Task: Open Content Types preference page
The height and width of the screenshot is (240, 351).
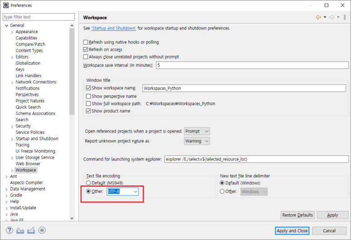Action: [x=29, y=50]
